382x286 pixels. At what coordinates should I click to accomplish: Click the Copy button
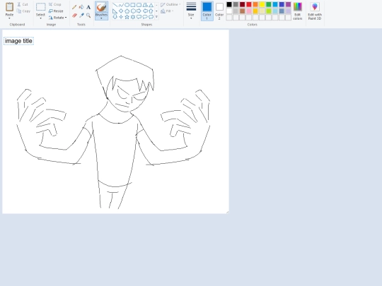coord(23,11)
